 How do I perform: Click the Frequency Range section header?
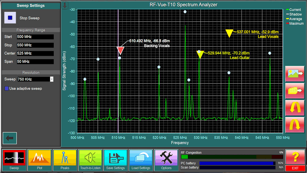31,30
